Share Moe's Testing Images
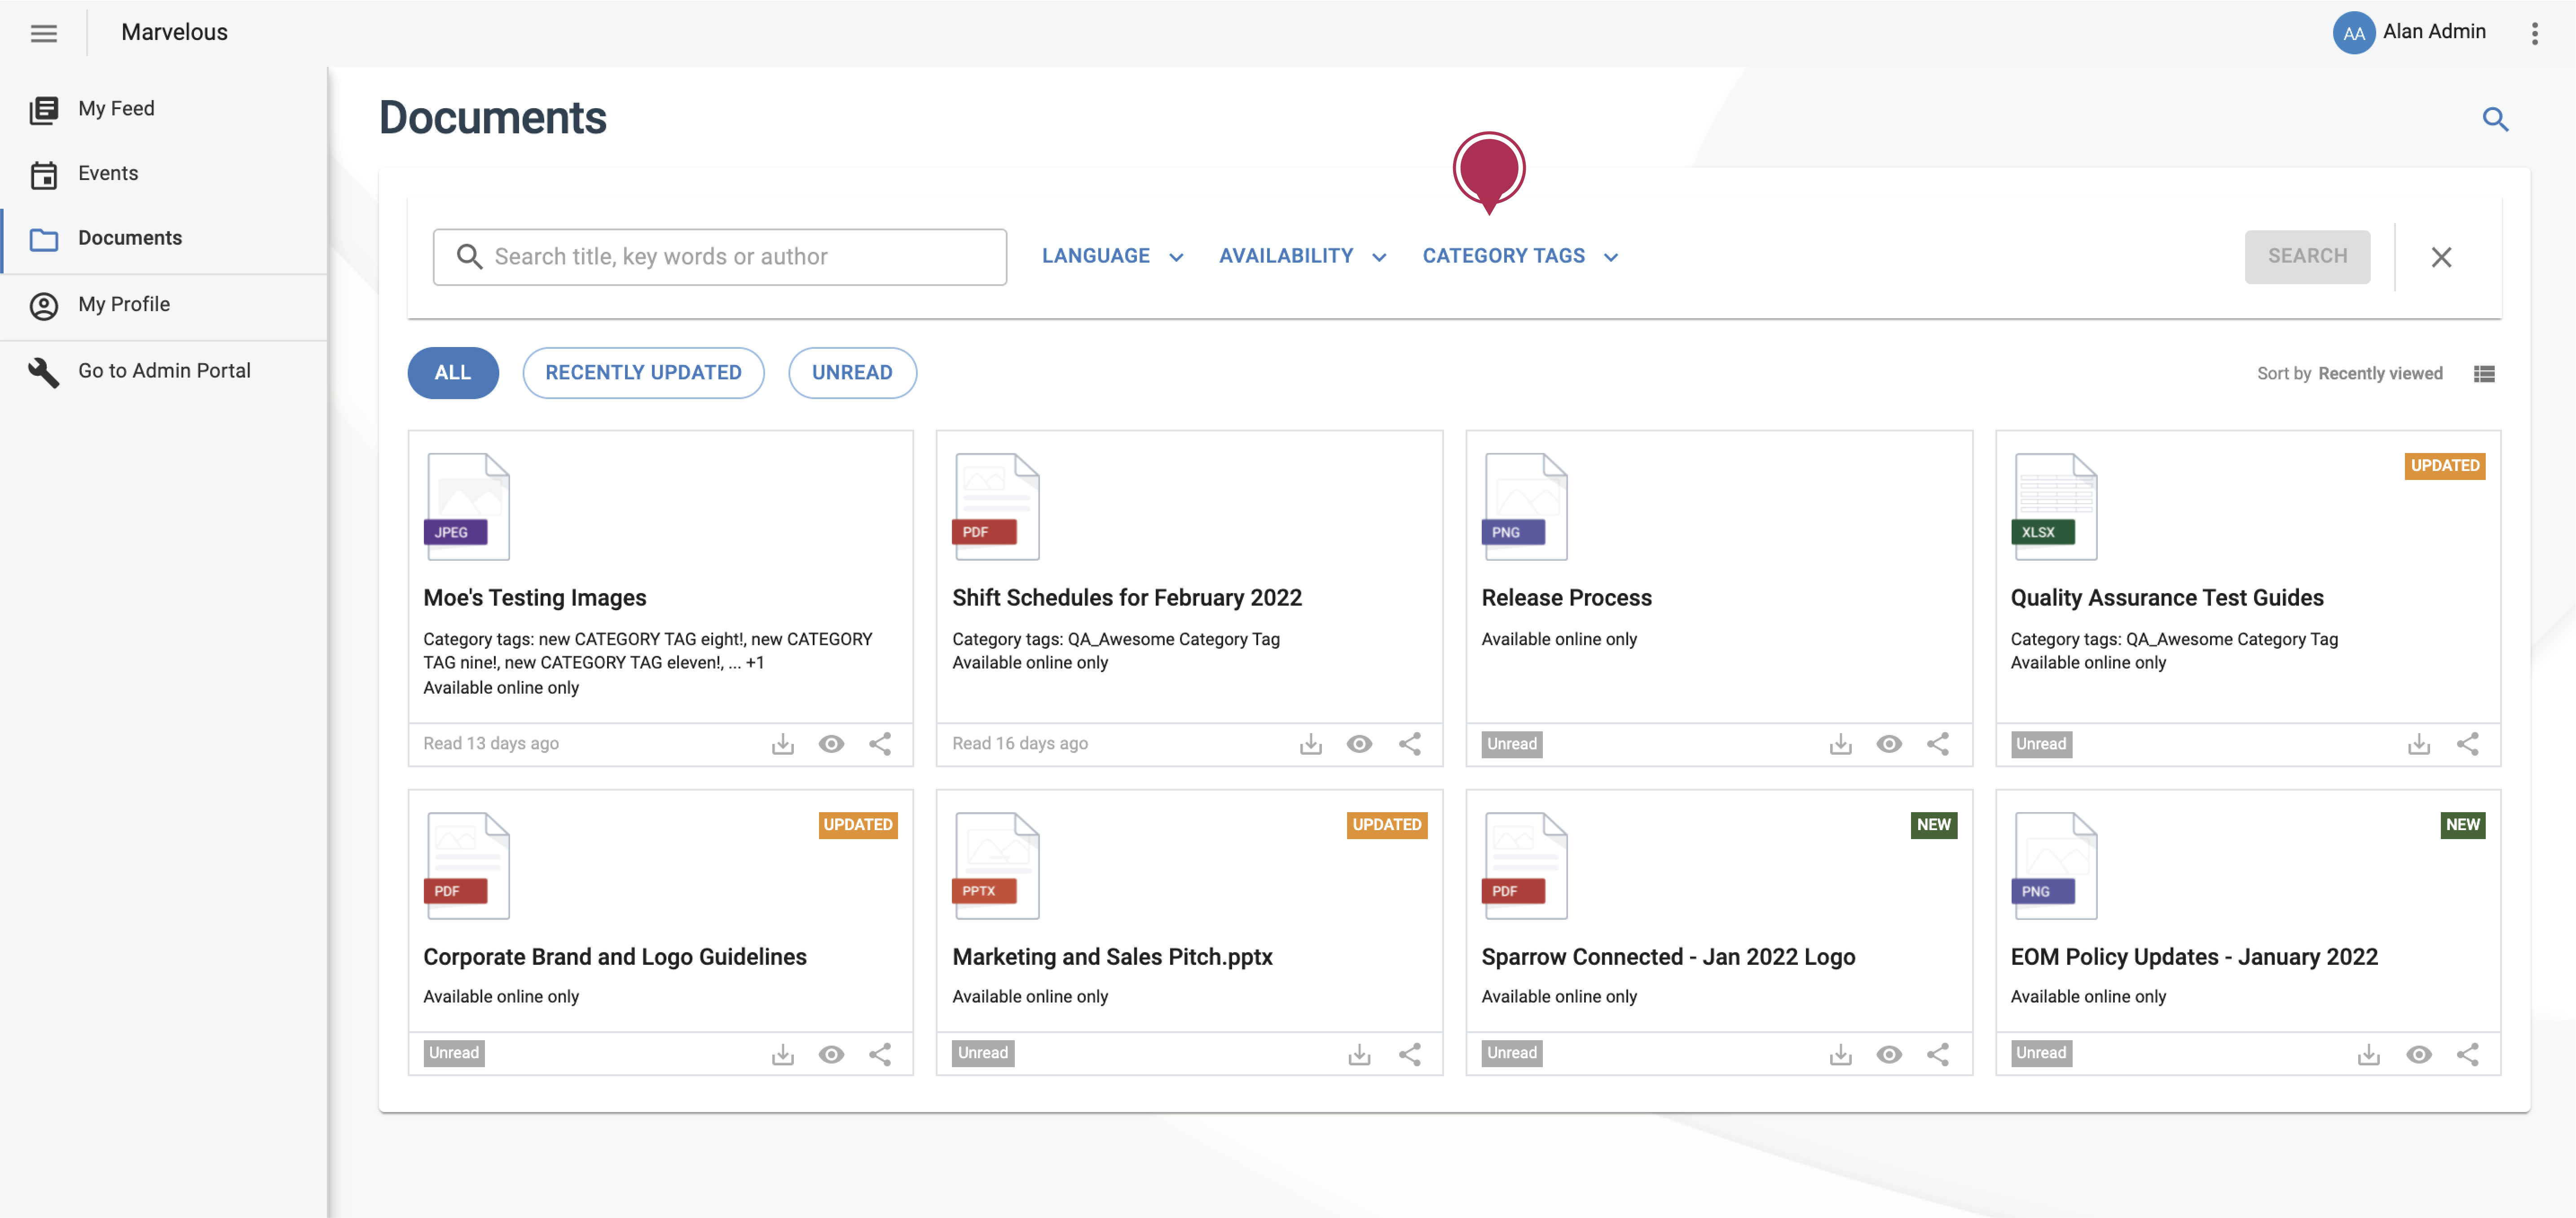 click(880, 744)
